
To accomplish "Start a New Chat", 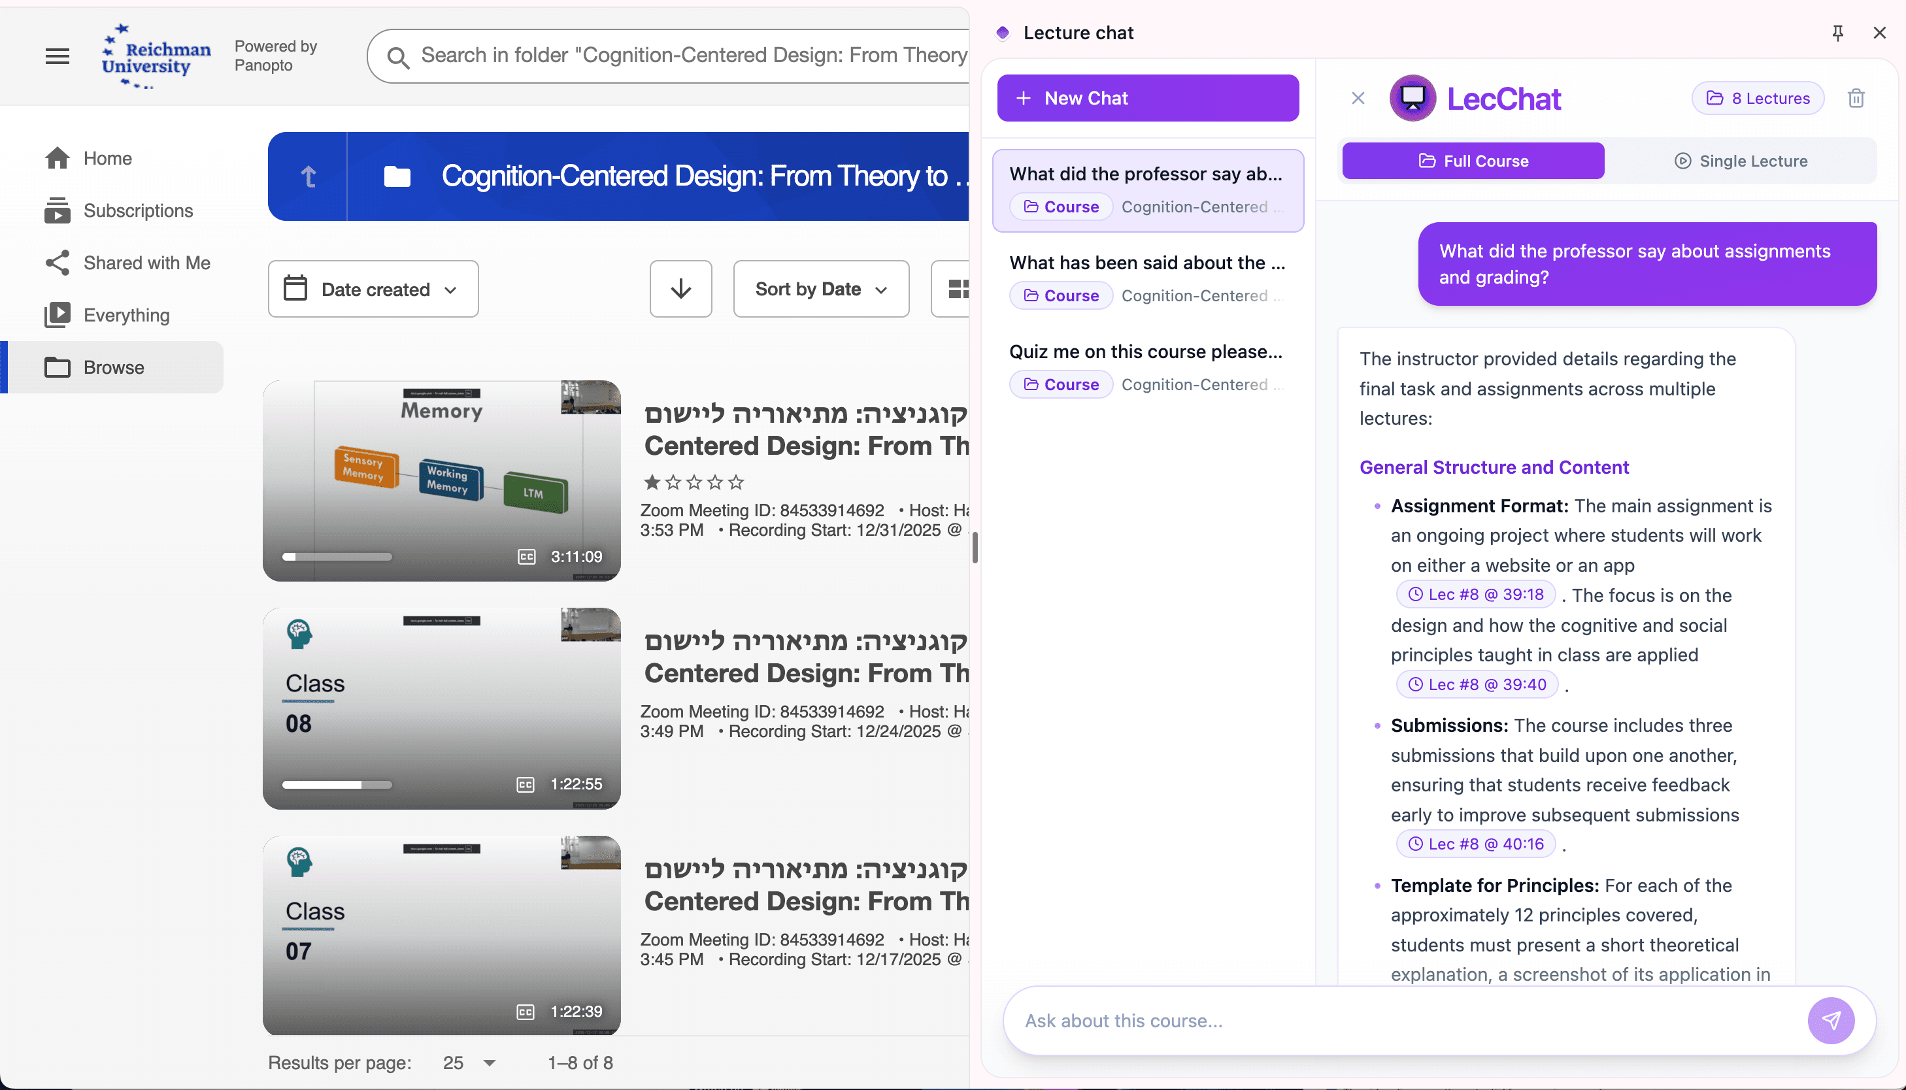I will click(x=1148, y=98).
